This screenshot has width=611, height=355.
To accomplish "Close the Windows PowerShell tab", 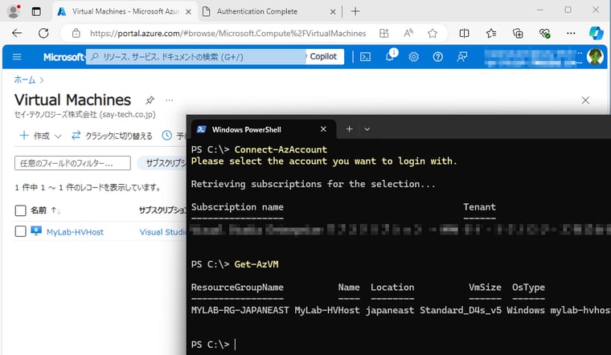I will click(323, 129).
